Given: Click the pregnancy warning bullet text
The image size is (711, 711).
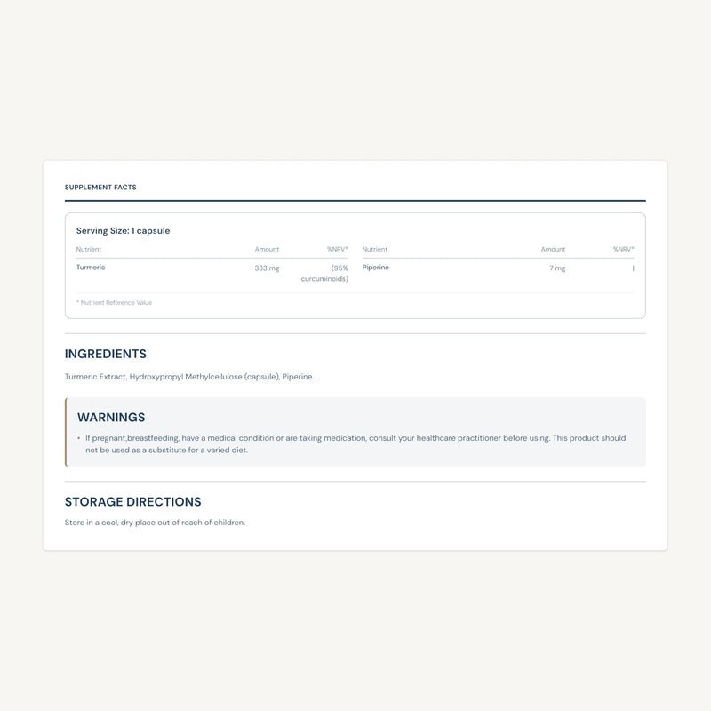Looking at the screenshot, I should [x=355, y=443].
